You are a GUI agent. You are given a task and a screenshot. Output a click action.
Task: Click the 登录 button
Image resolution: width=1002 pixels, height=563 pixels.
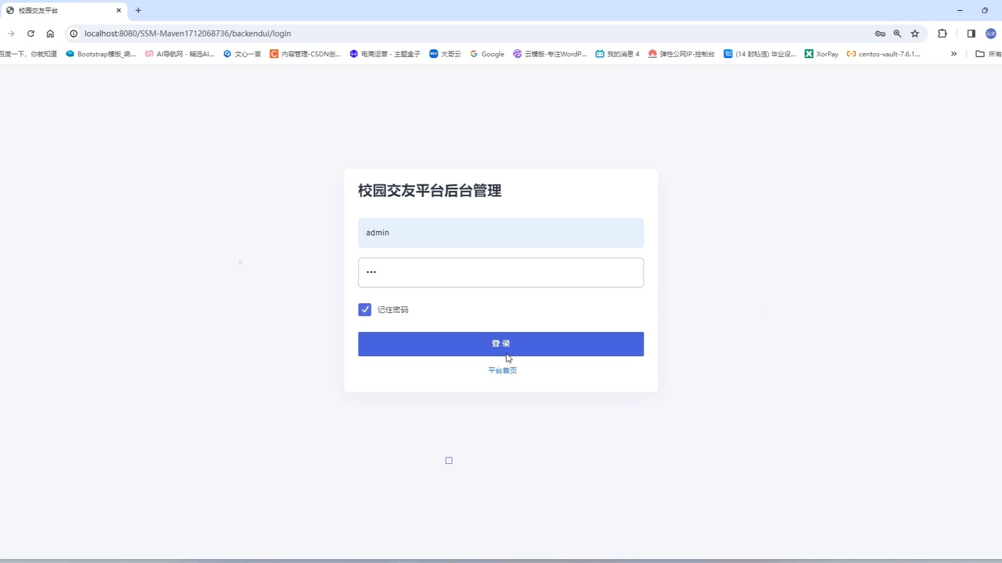point(501,344)
